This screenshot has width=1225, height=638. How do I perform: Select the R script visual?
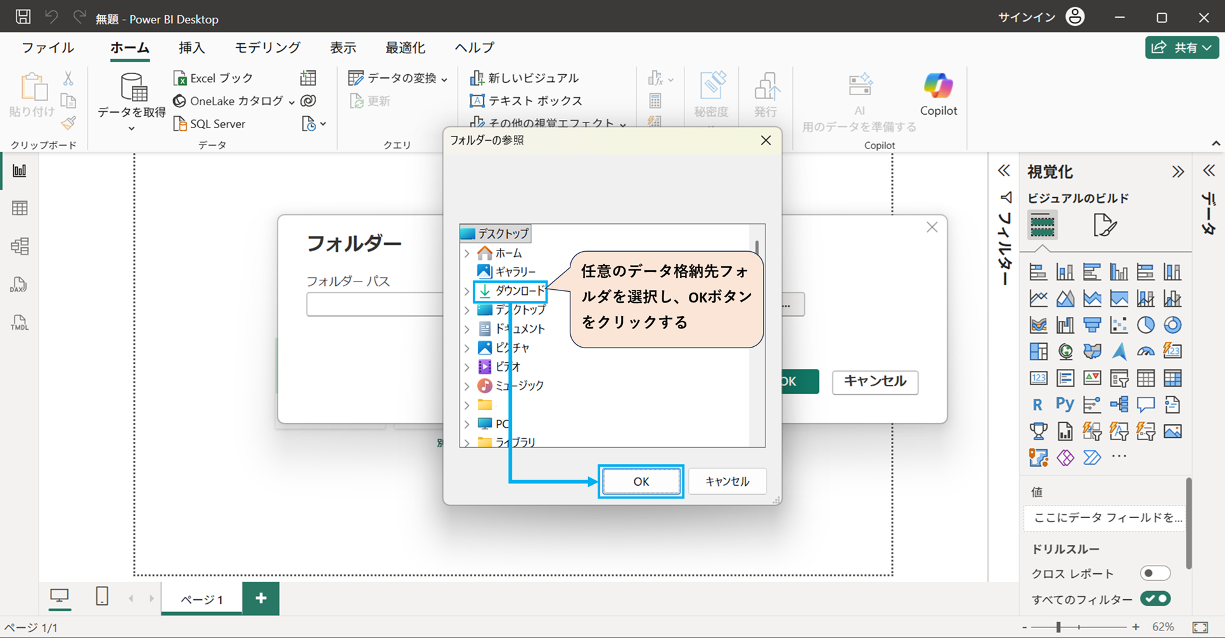1037,404
